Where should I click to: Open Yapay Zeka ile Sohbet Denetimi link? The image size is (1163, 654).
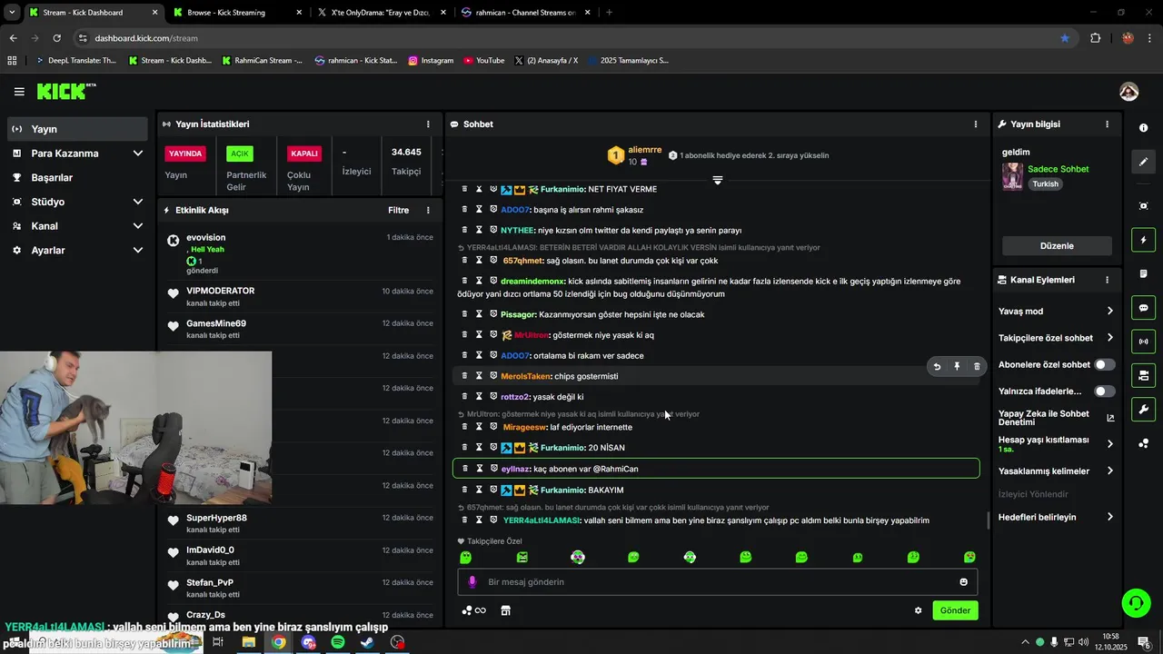(x=1056, y=418)
